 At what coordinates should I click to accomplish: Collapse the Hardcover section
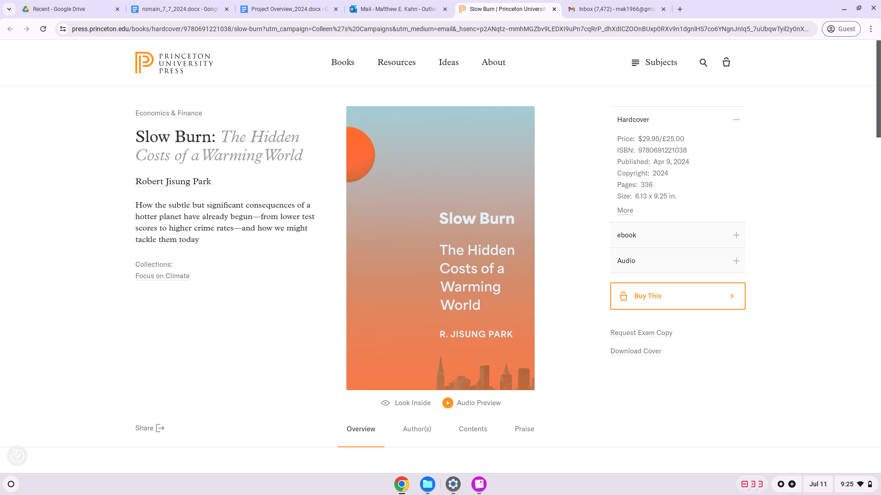736,120
